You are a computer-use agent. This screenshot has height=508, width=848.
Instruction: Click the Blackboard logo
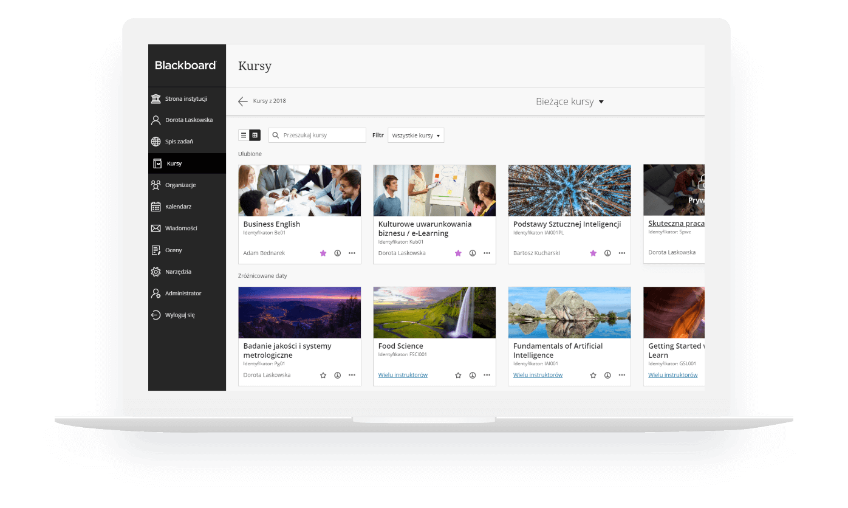coord(185,65)
